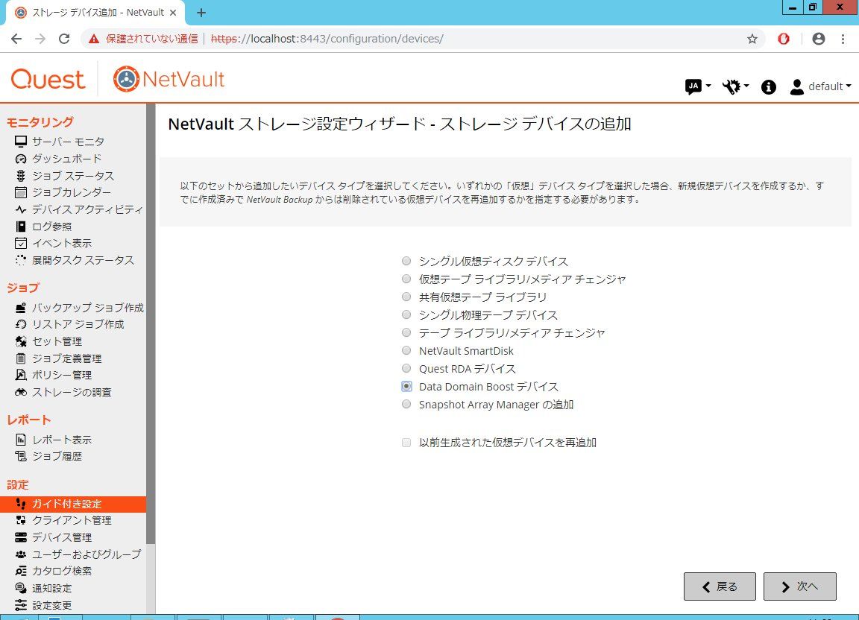Viewport: 859px width, 620px height.
Task: Click the 通知設定 icon
Action: point(21,588)
